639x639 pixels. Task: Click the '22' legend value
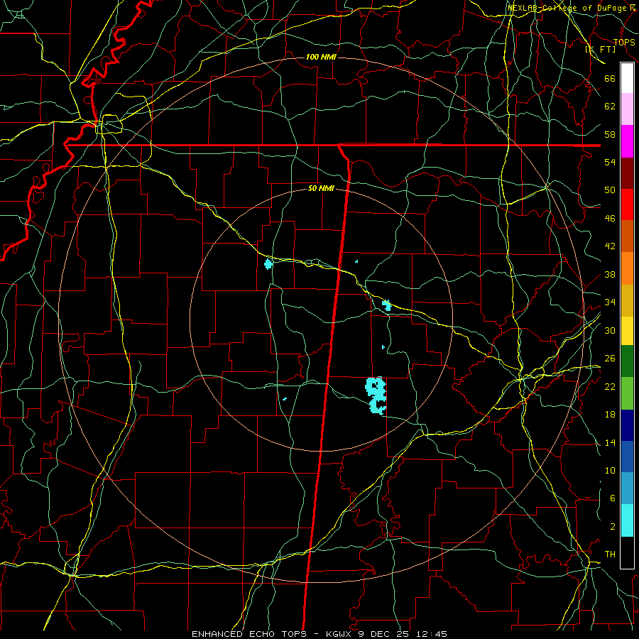click(x=610, y=386)
